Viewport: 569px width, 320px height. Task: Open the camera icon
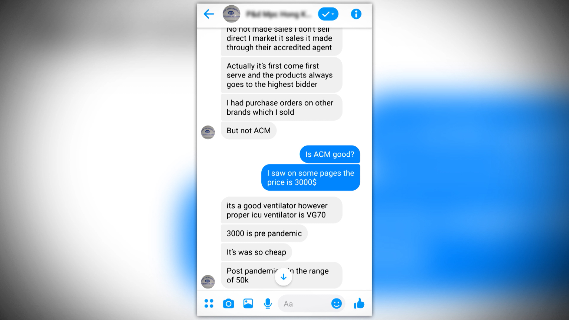(x=228, y=303)
